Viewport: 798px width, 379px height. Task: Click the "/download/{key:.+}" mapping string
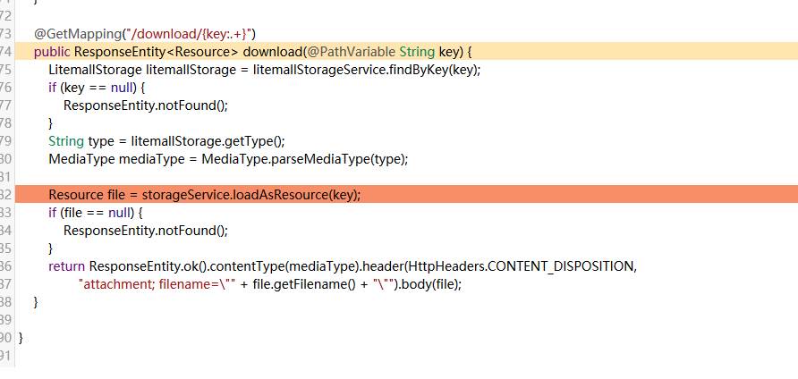tap(188, 34)
